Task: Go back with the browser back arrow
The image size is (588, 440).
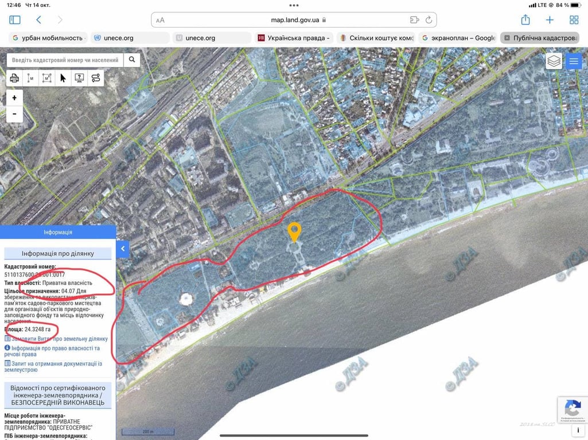Action: tap(38, 20)
